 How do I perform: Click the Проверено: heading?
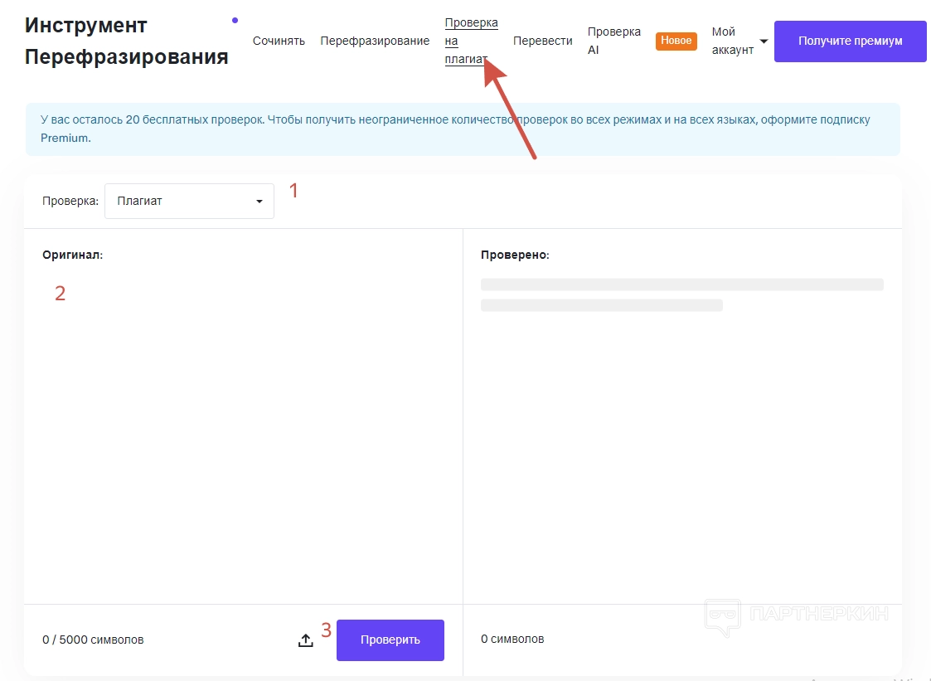coord(515,255)
